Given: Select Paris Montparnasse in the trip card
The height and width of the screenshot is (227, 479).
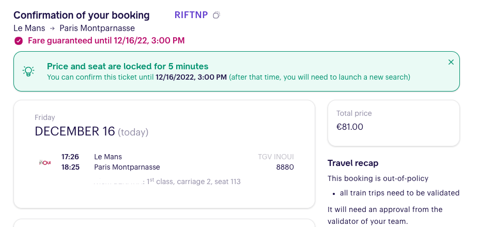Looking at the screenshot, I should click(x=127, y=167).
